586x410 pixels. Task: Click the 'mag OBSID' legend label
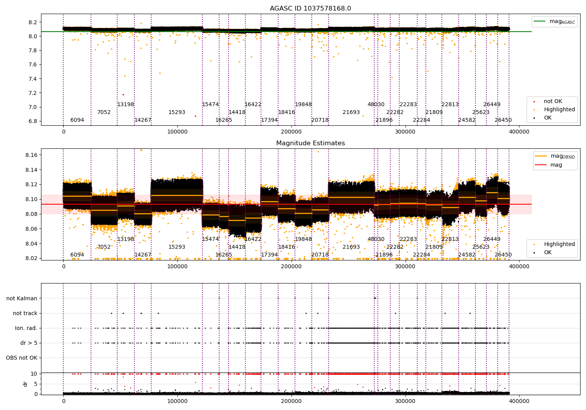[x=563, y=157]
